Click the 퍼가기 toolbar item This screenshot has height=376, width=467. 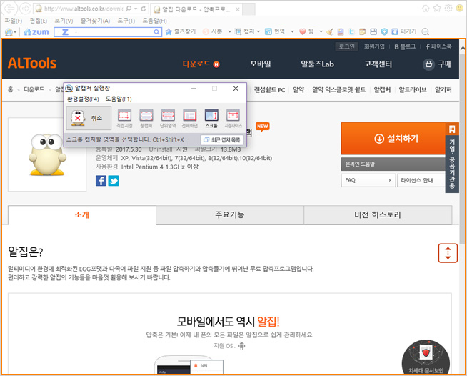pyautogui.click(x=403, y=31)
